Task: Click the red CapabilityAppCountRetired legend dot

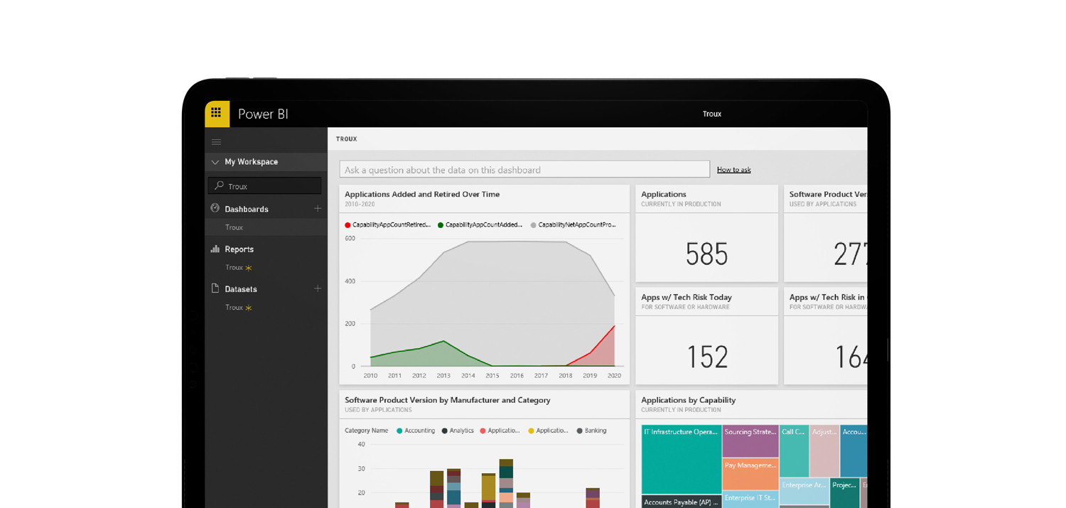Action: coord(348,225)
